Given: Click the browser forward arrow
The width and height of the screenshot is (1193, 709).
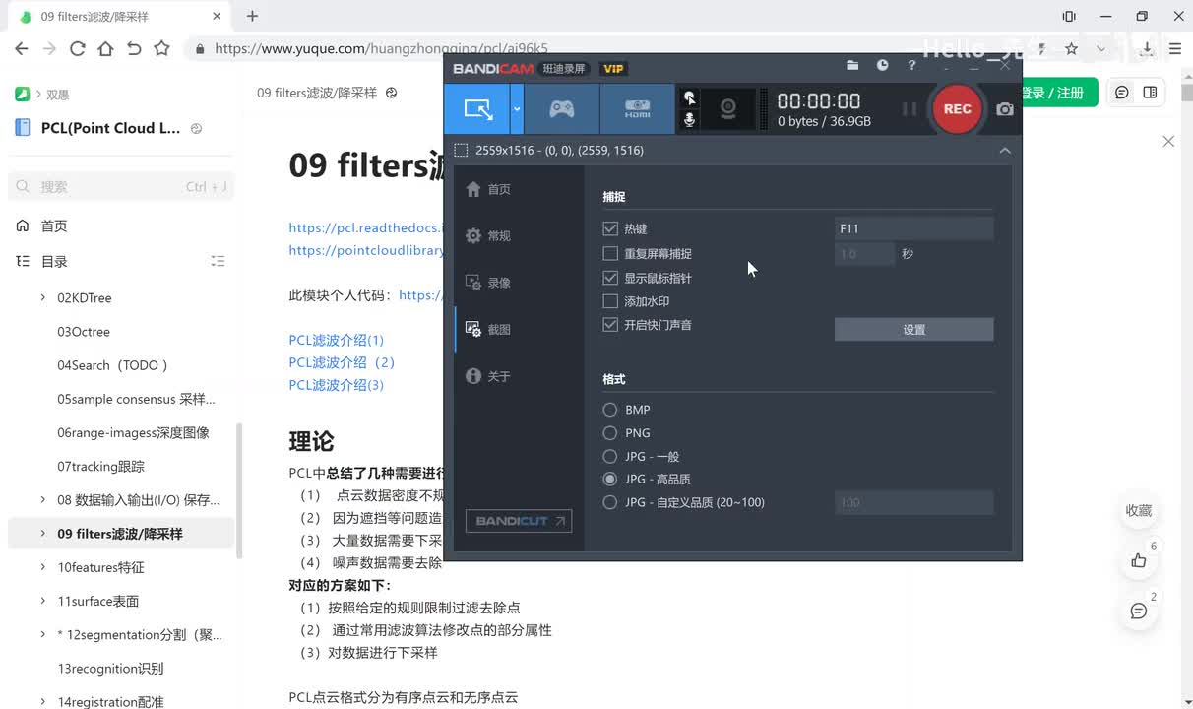Looking at the screenshot, I should [x=49, y=48].
